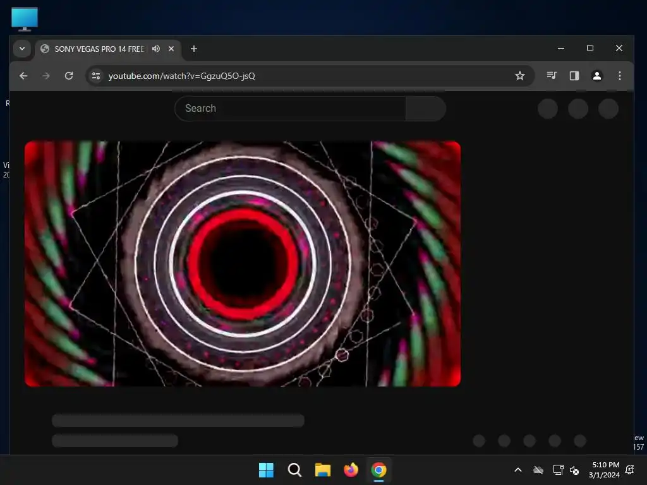Viewport: 647px width, 485px height.
Task: Mute the tab via its speaker icon
Action: 156,49
